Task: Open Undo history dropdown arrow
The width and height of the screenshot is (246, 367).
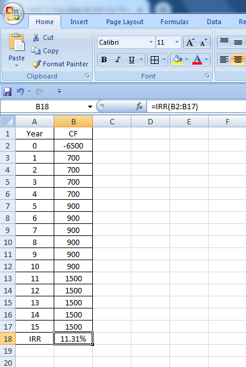Action: 29,92
